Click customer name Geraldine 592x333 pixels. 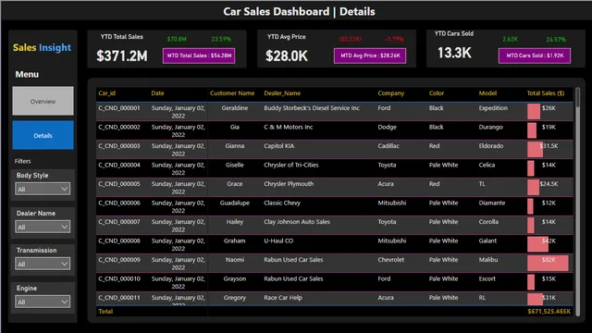[x=234, y=108]
